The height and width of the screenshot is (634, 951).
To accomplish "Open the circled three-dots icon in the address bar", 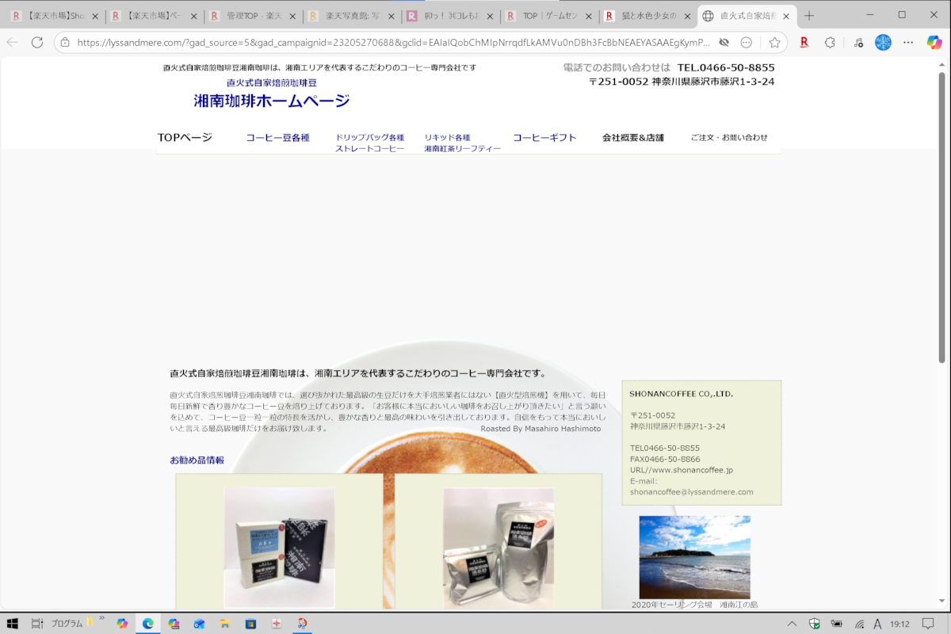I will (747, 43).
